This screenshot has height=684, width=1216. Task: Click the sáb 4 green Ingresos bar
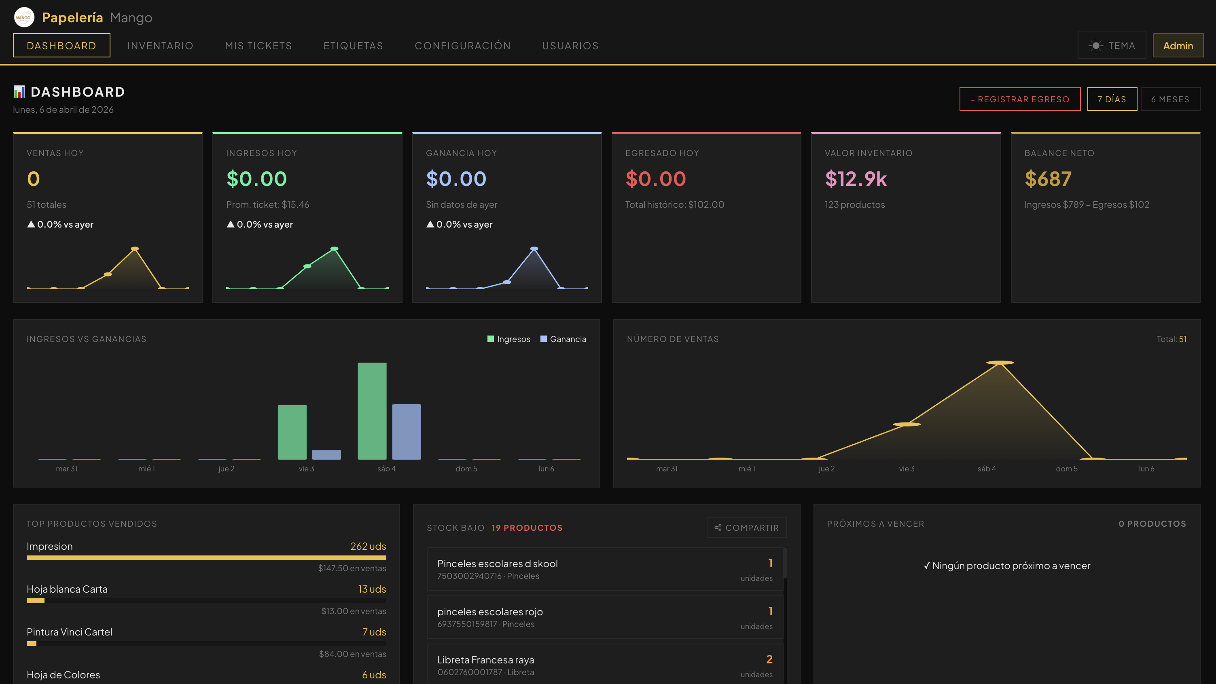tap(372, 411)
